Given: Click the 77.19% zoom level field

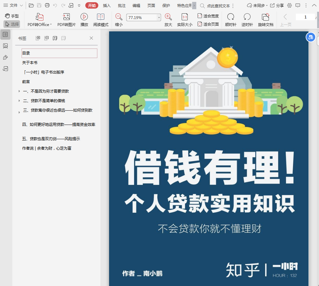Looking at the screenshot, I should click(142, 17).
